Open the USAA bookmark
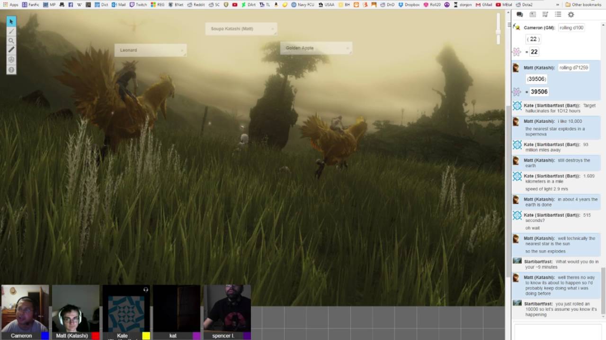 [326, 5]
